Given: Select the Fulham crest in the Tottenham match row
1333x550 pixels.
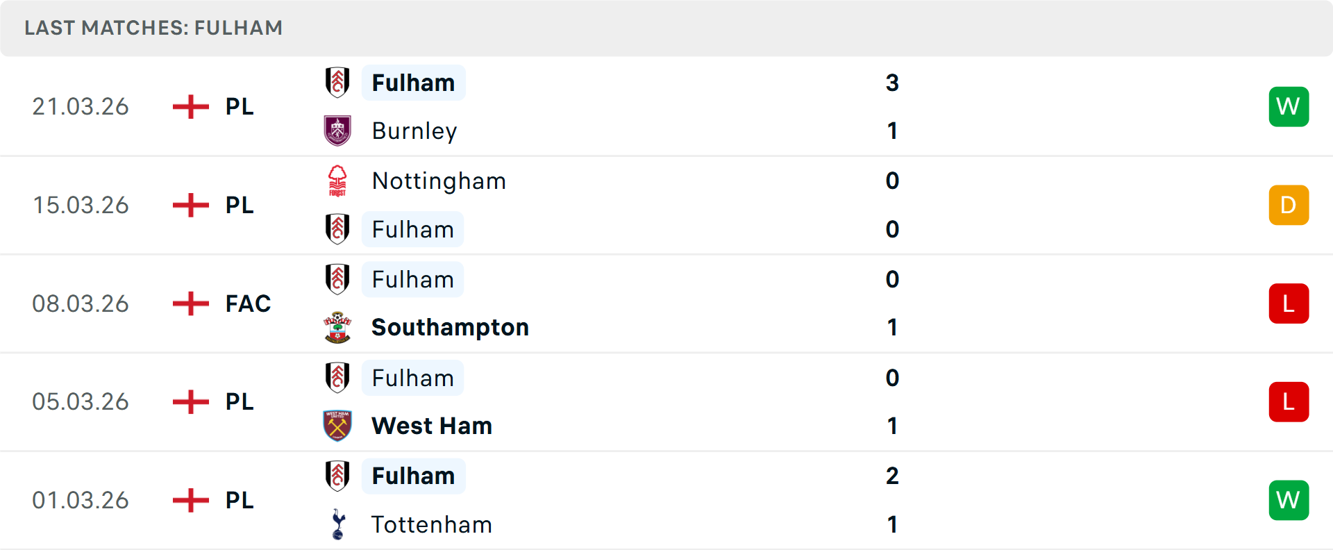Looking at the screenshot, I should coord(338,476).
